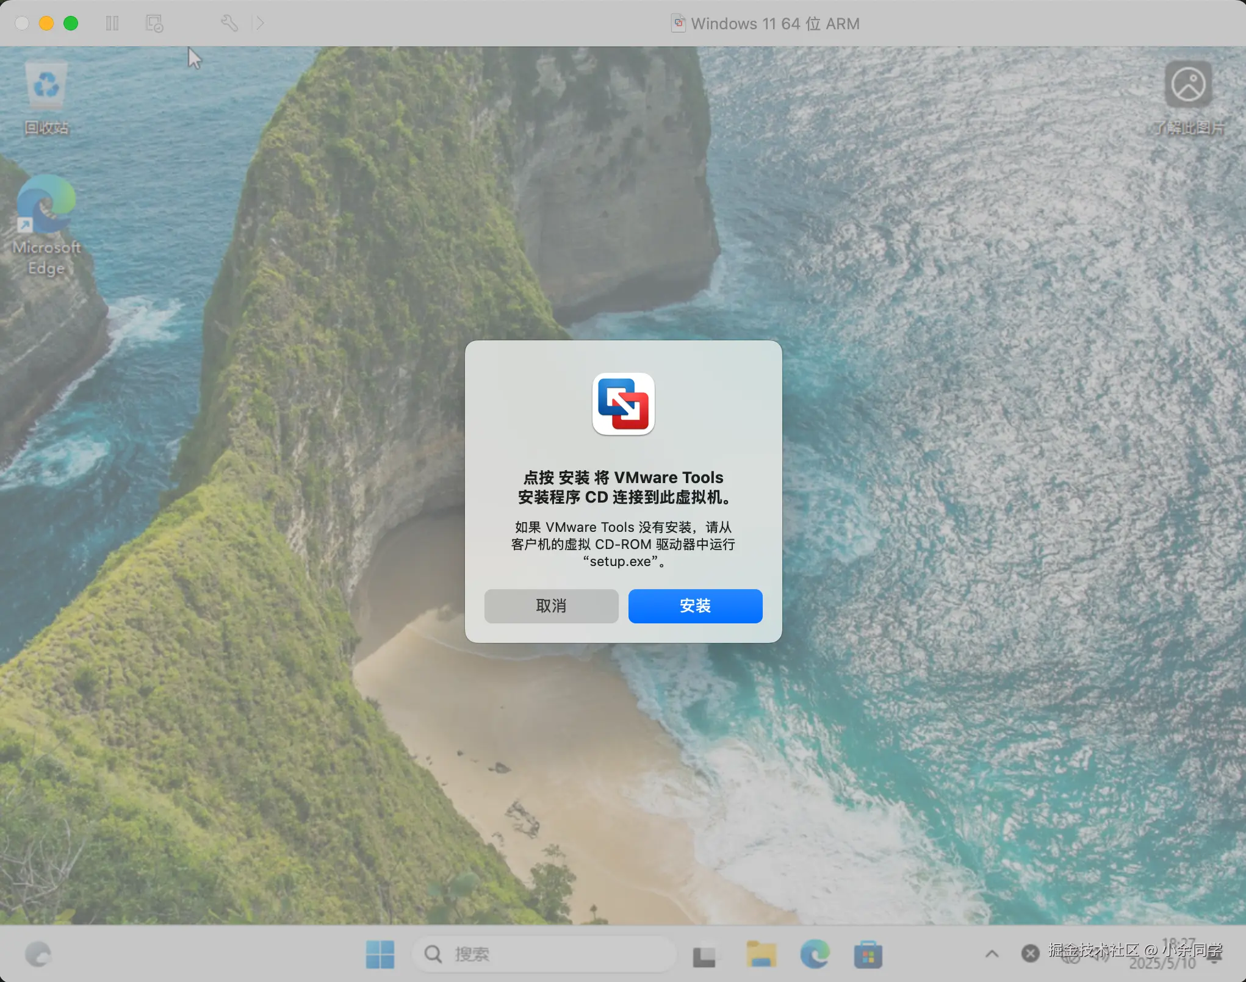The width and height of the screenshot is (1246, 982).
Task: Open Microsoft Store from taskbar
Action: pyautogui.click(x=868, y=954)
